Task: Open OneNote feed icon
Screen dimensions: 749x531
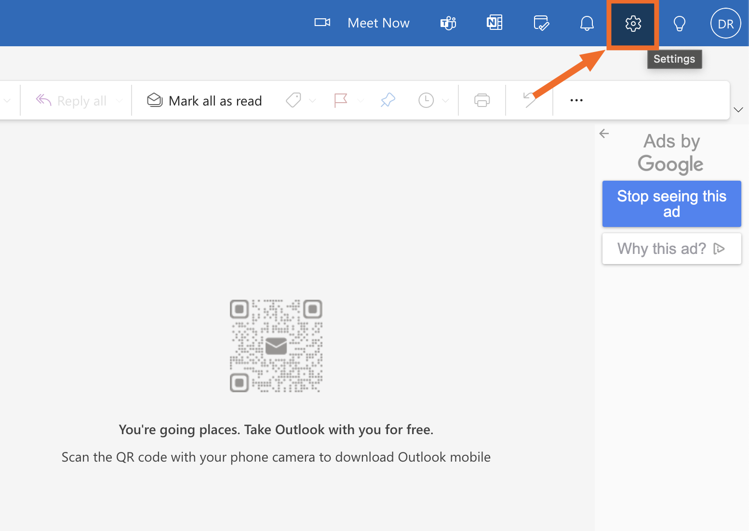Action: [495, 23]
